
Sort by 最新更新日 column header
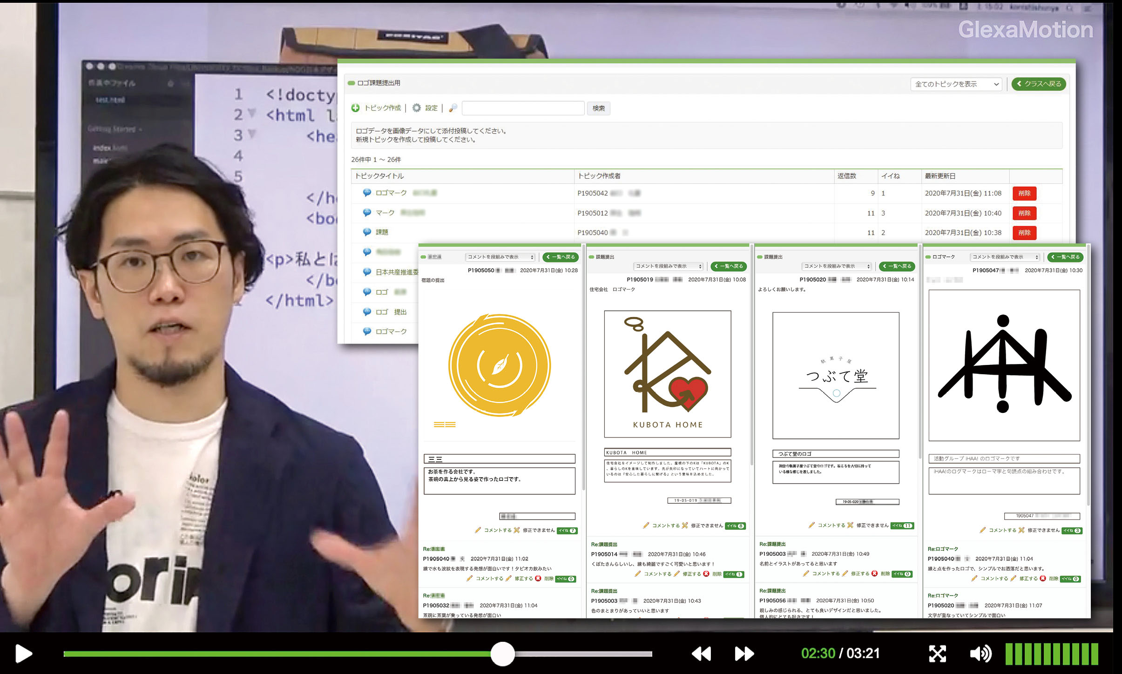(x=940, y=176)
